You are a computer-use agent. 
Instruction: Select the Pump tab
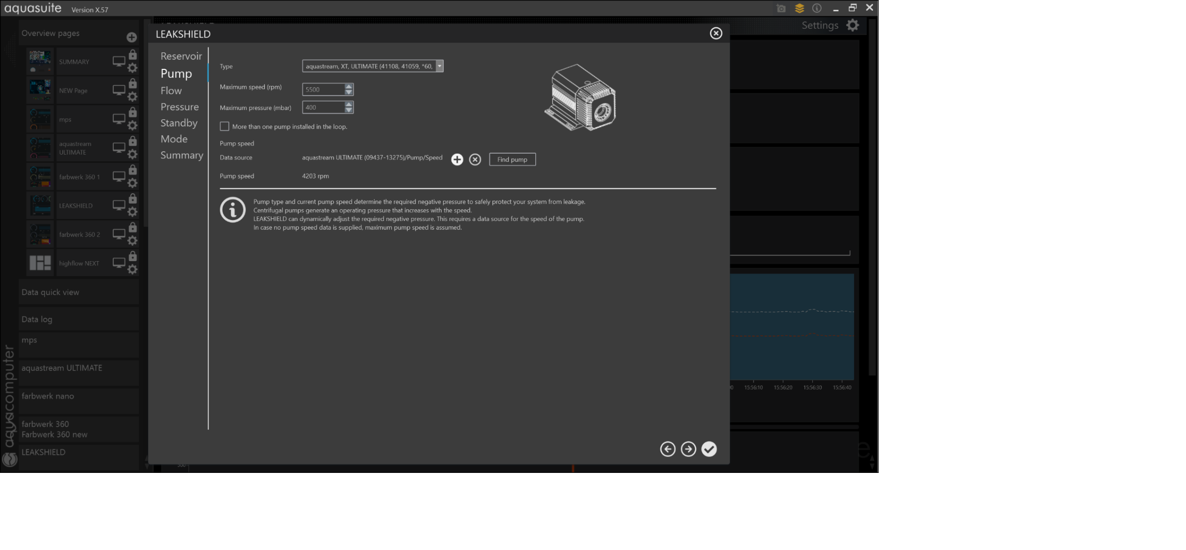[176, 74]
